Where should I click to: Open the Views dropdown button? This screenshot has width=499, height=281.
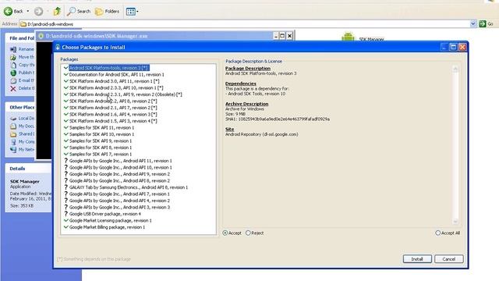[132, 12]
